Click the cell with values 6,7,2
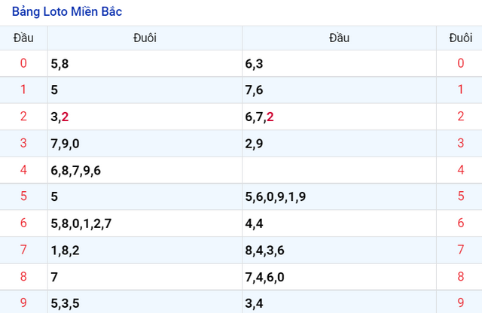 tap(339, 117)
